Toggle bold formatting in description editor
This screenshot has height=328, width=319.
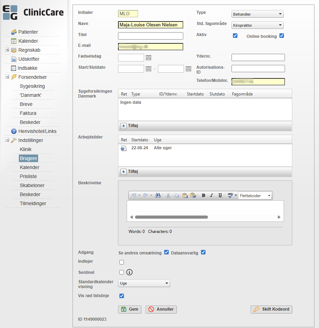point(203,195)
